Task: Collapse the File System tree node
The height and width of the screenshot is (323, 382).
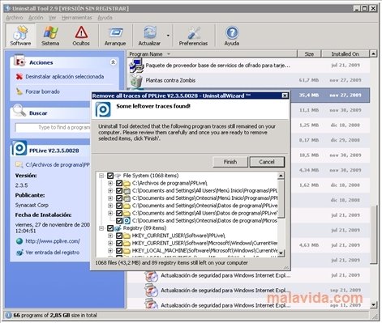Action: 101,176
